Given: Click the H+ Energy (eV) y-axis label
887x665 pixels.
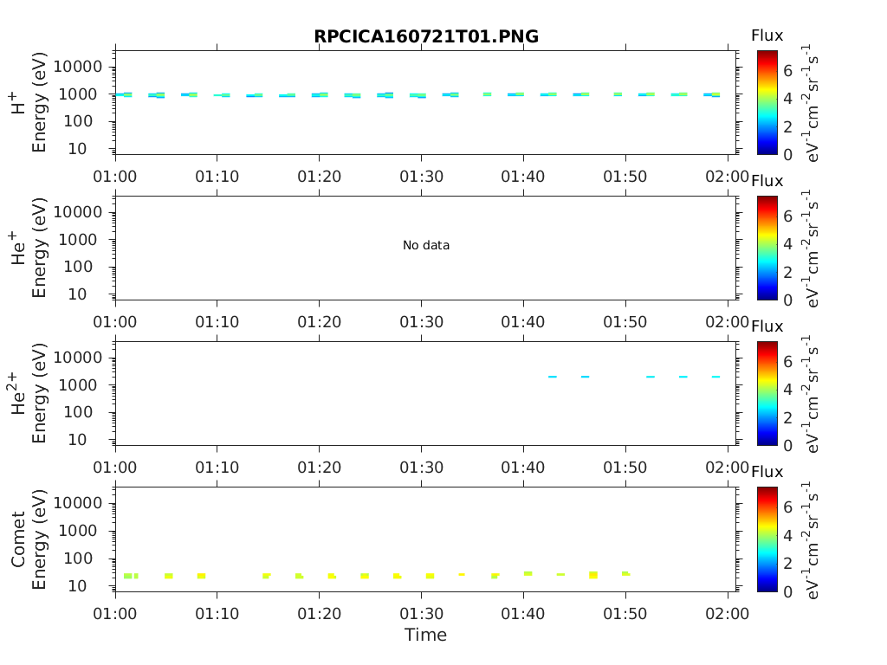Looking at the screenshot, I should 29,102.
